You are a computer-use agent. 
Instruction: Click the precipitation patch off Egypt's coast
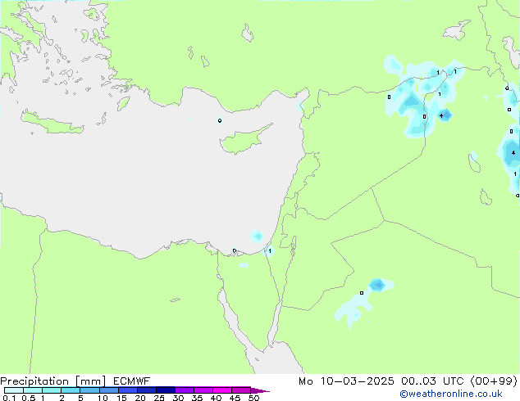[257, 237]
